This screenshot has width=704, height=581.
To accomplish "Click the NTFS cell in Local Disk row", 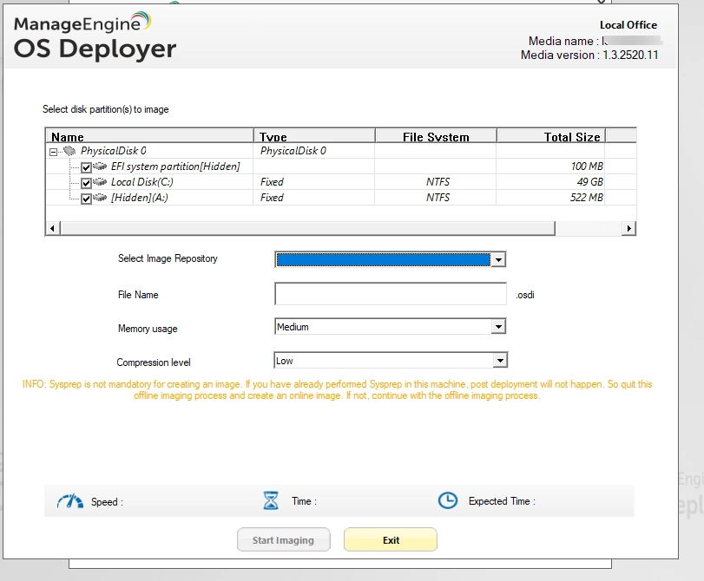I will point(438,182).
